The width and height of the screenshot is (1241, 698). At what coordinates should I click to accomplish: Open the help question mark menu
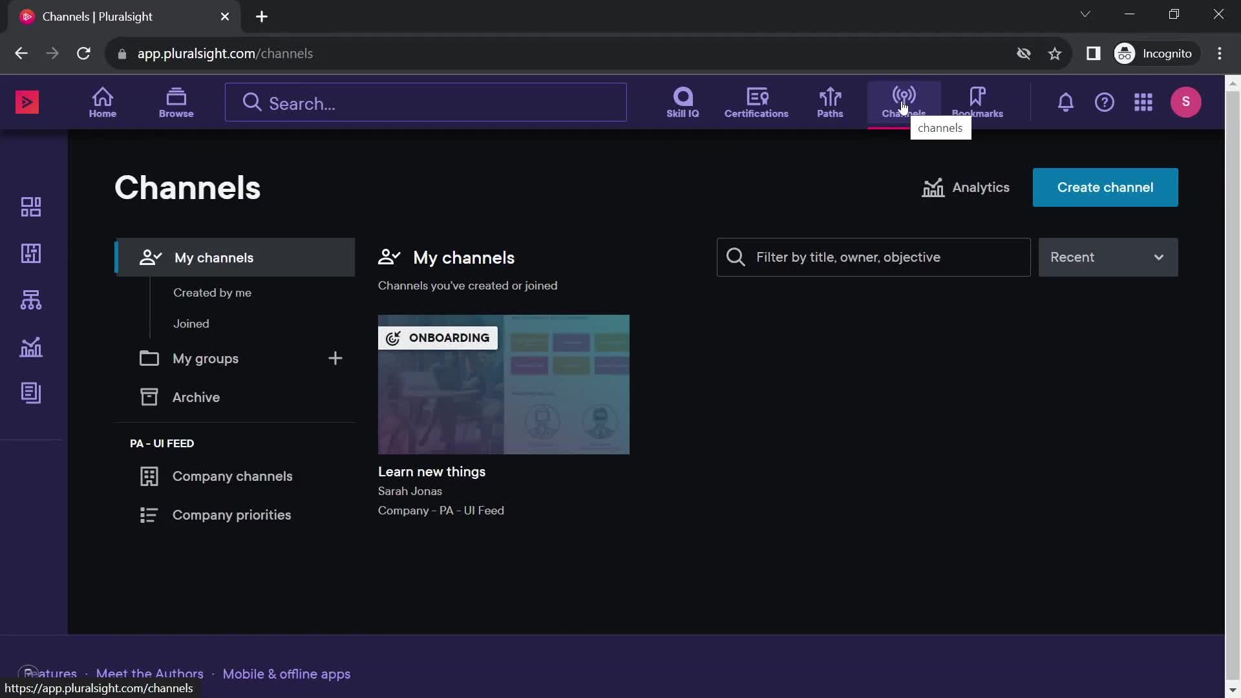(1105, 102)
